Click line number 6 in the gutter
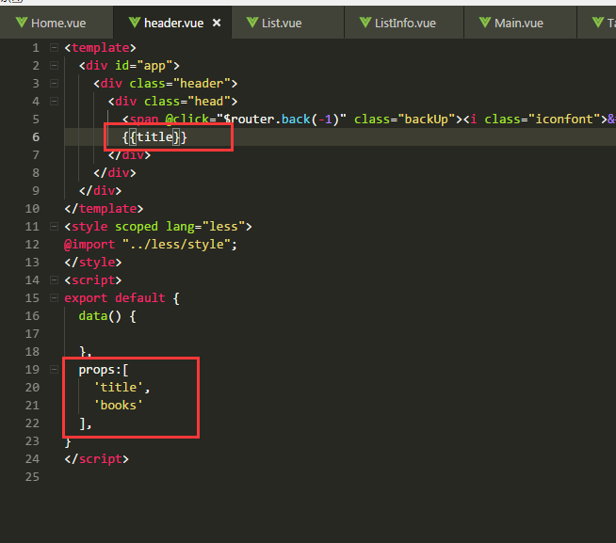 (x=36, y=137)
